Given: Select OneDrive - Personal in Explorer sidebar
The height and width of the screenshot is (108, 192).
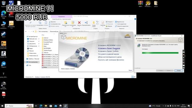Looking at the screenshot, I should pyautogui.click(x=33, y=59).
